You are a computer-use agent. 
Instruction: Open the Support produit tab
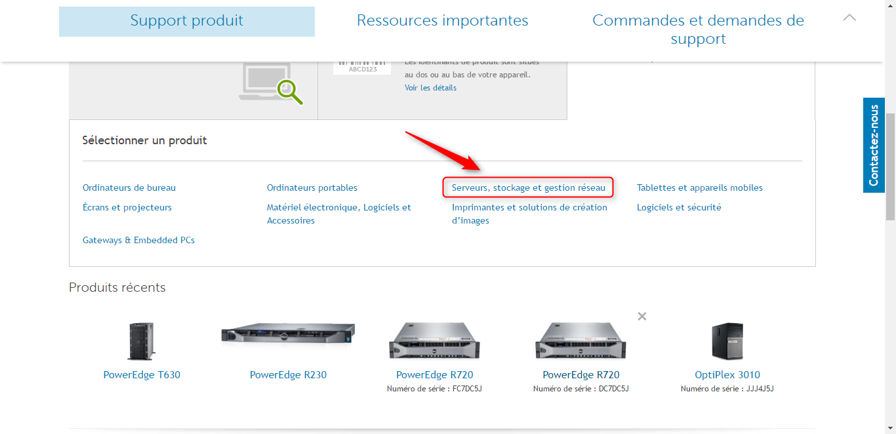point(187,21)
